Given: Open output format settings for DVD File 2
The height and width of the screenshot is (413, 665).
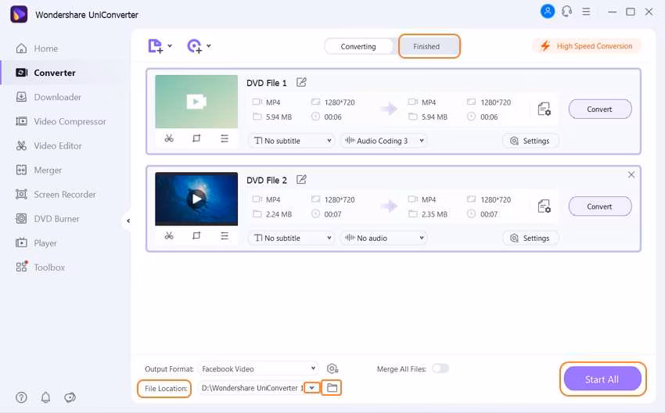Looking at the screenshot, I should click(x=545, y=206).
